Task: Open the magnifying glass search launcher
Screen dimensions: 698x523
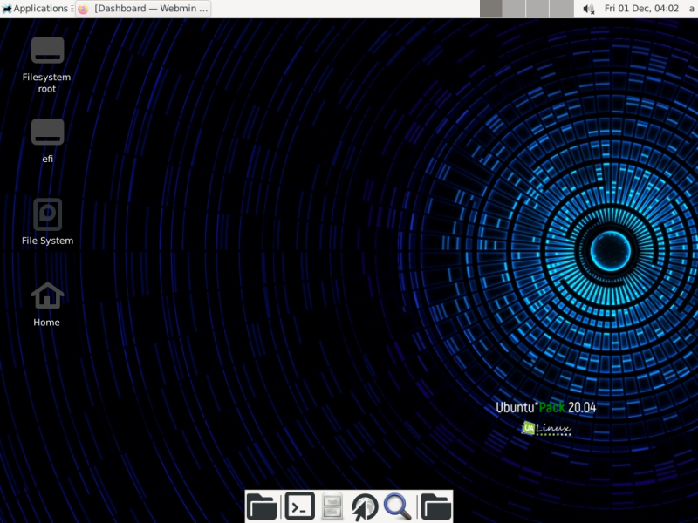Action: 398,506
